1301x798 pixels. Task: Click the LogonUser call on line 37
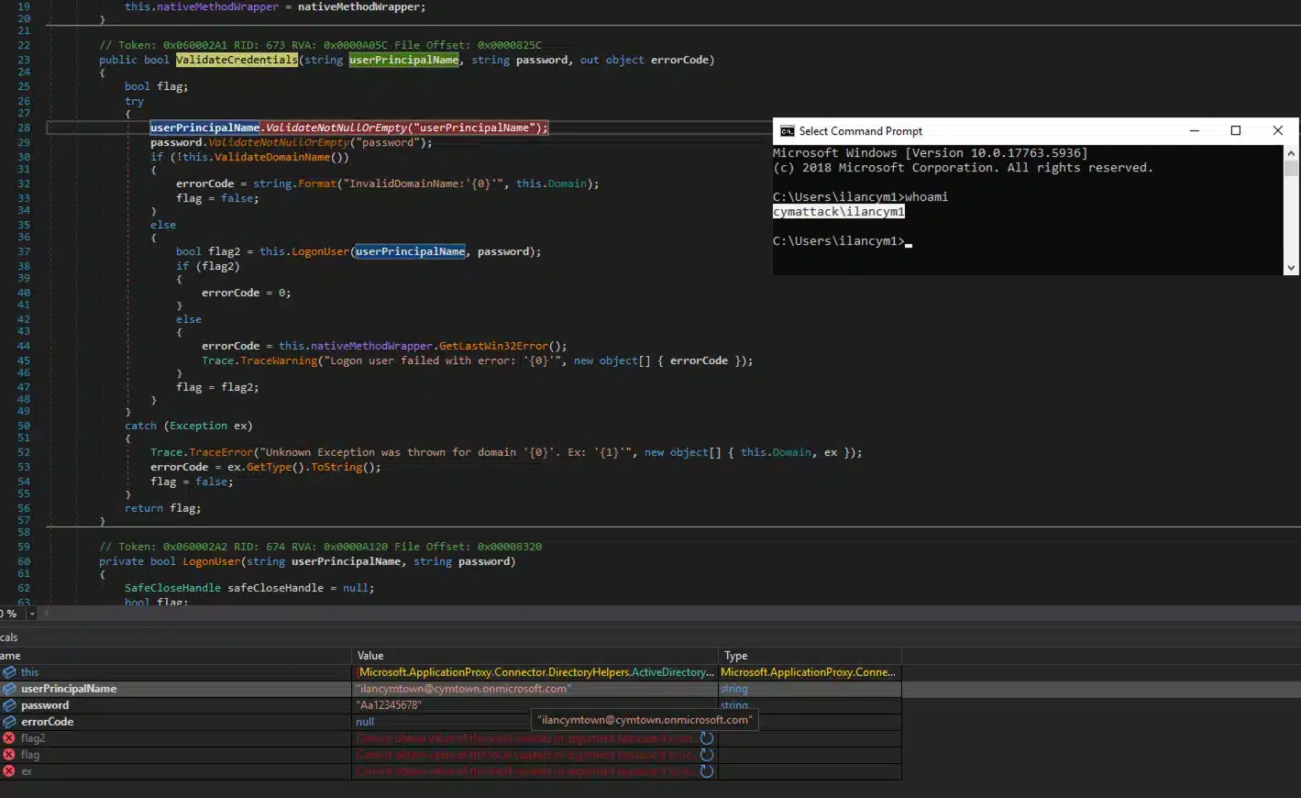tap(320, 251)
